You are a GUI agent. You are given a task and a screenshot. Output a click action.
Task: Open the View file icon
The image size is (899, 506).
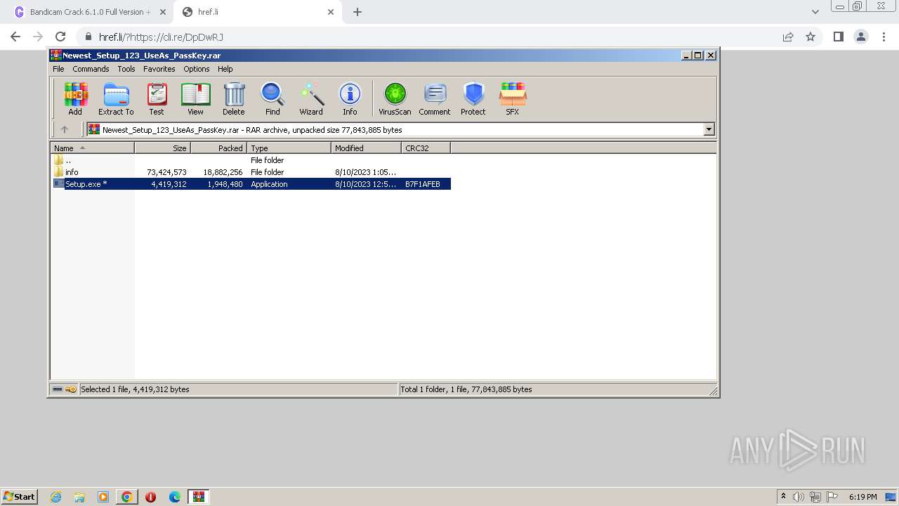(195, 98)
